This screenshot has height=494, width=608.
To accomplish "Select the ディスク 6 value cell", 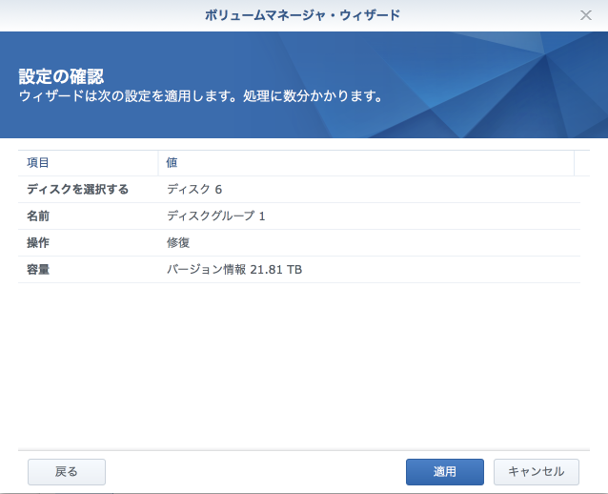I will (194, 189).
